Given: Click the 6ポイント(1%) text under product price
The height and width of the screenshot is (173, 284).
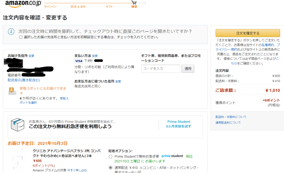Looking at the screenshot, I should point(44,166).
